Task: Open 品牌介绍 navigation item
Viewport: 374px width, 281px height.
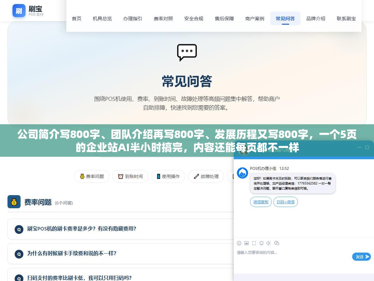Action: [316, 18]
